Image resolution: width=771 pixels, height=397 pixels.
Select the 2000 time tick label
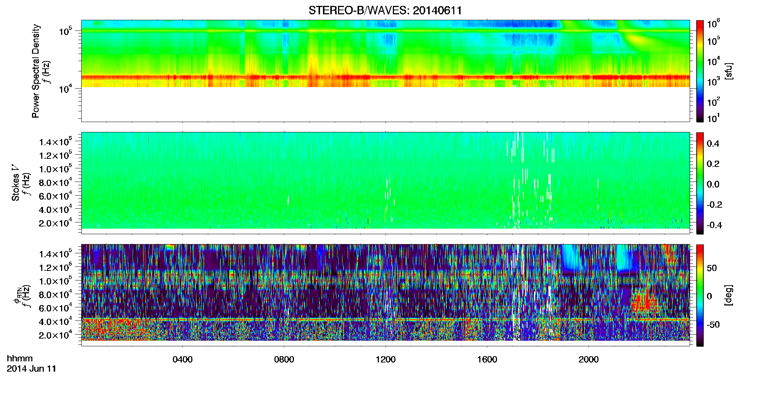[589, 359]
